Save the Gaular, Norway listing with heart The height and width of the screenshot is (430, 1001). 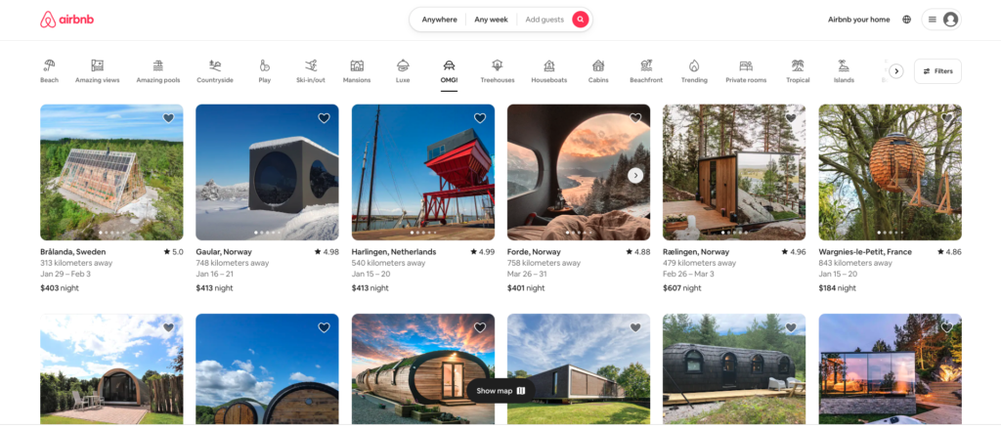tap(325, 118)
